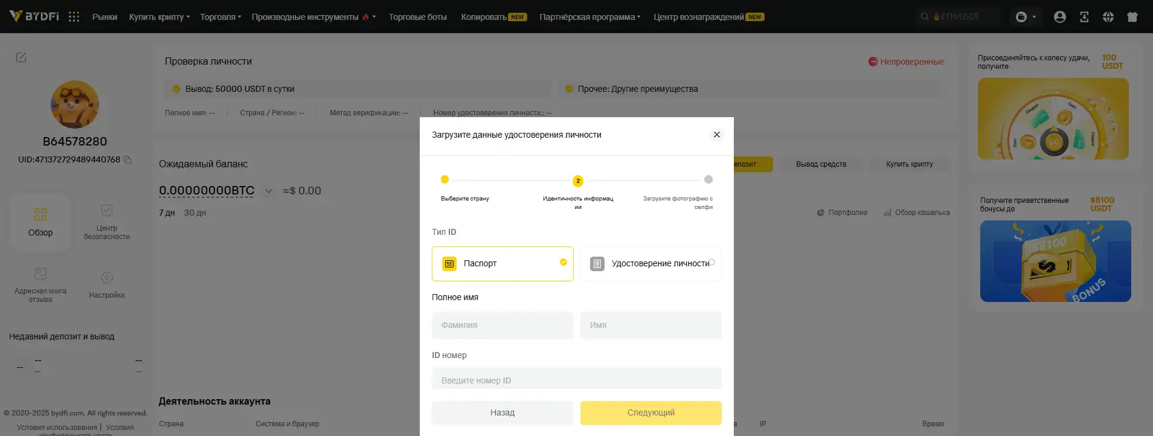Image resolution: width=1153 pixels, height=436 pixels.
Task: Expand the Купить крипту menu
Action: pos(159,17)
